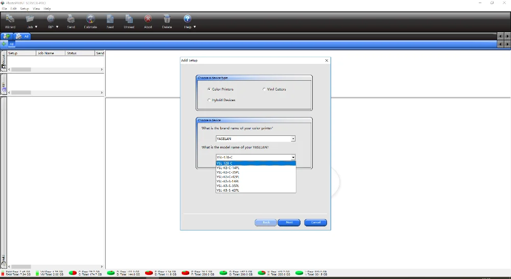
Task: Select the Vinyl Cutters radio button
Action: pyautogui.click(x=264, y=89)
